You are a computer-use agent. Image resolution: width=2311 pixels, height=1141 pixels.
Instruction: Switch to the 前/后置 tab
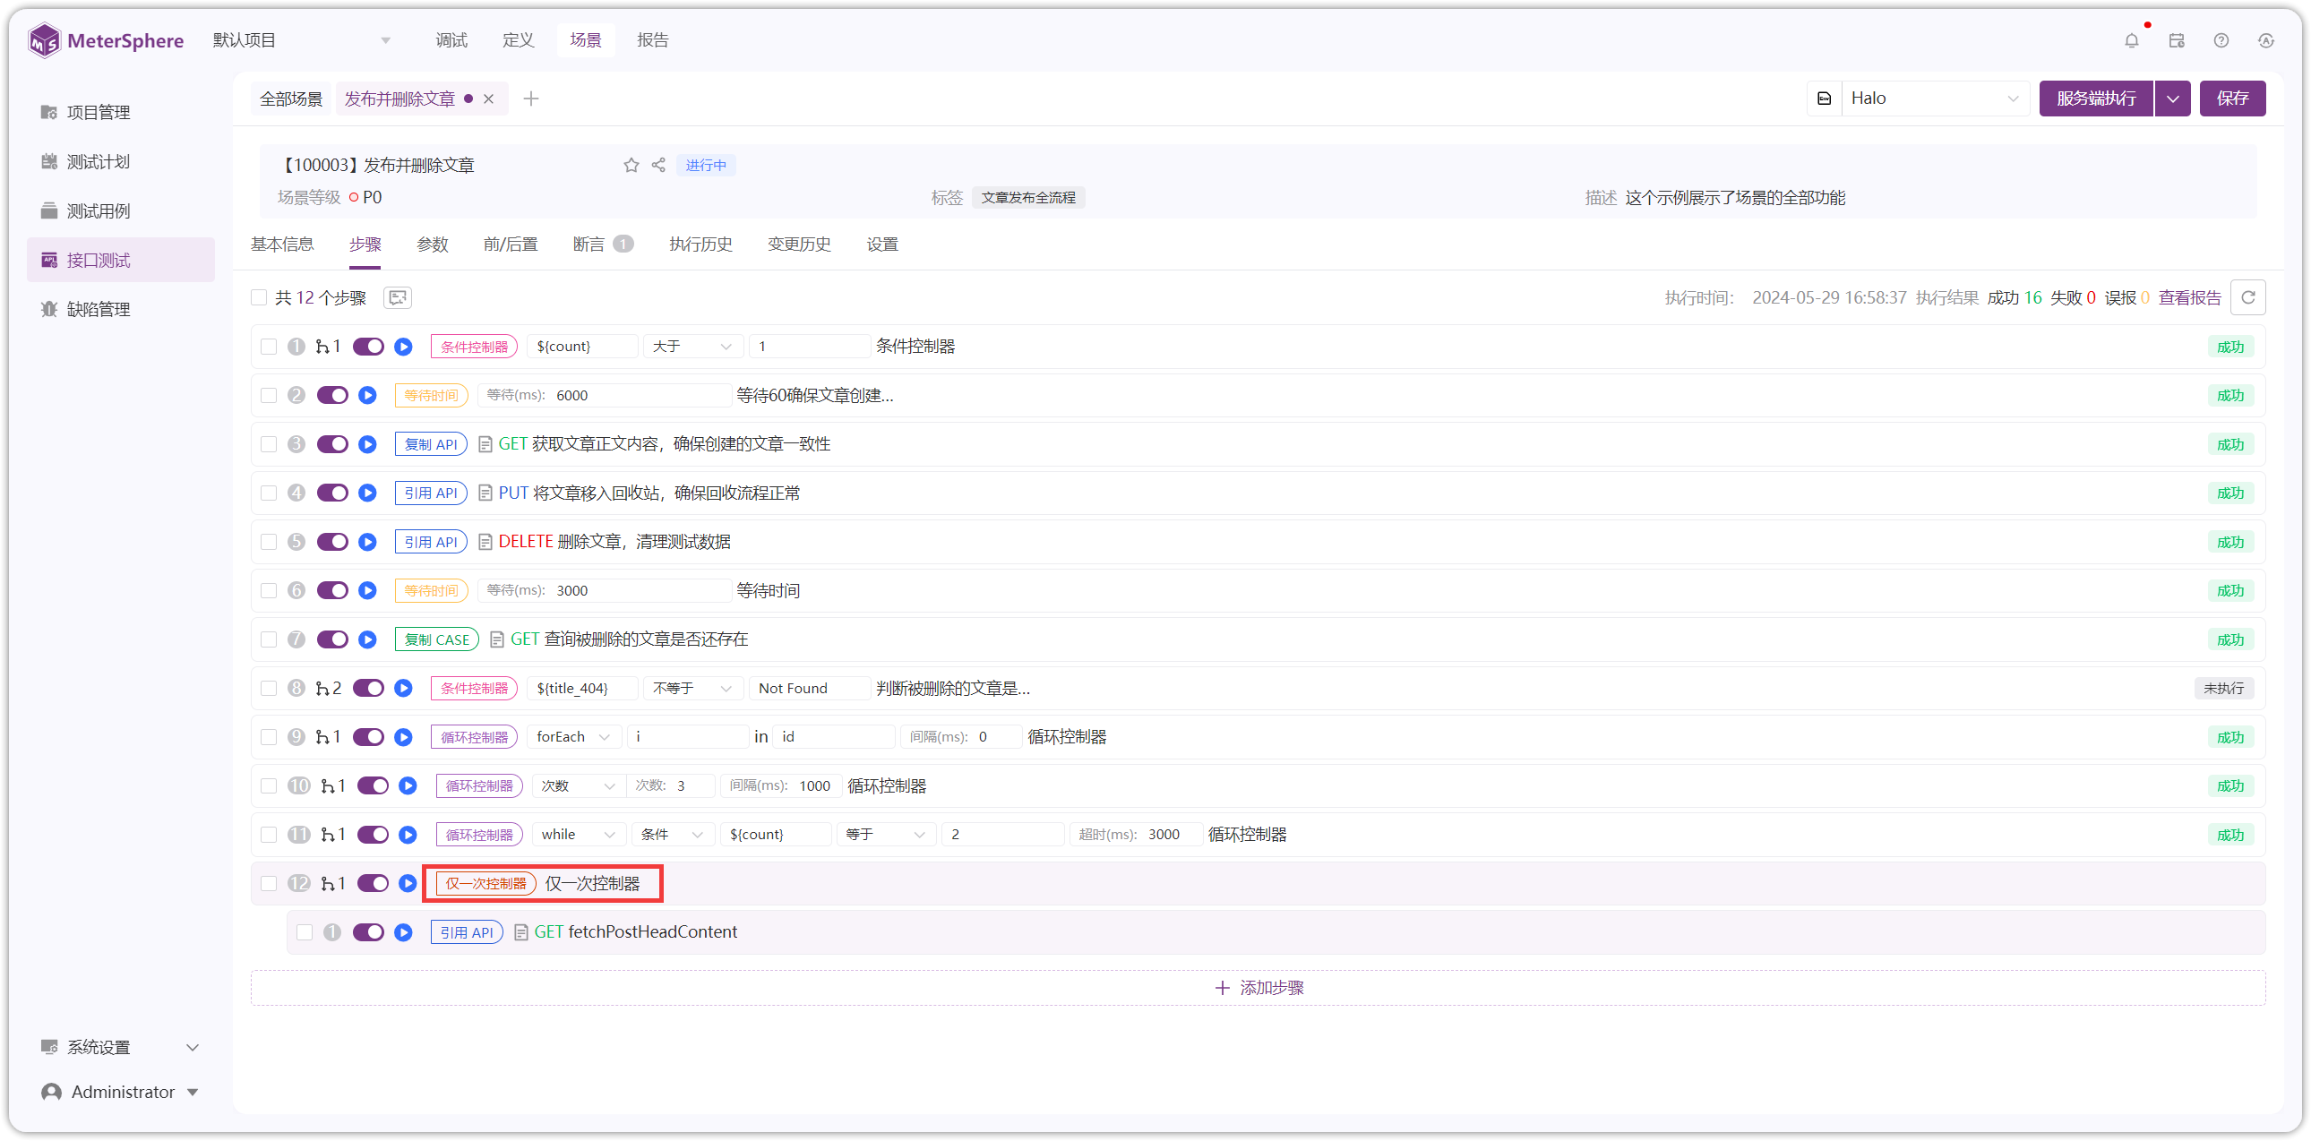511,244
